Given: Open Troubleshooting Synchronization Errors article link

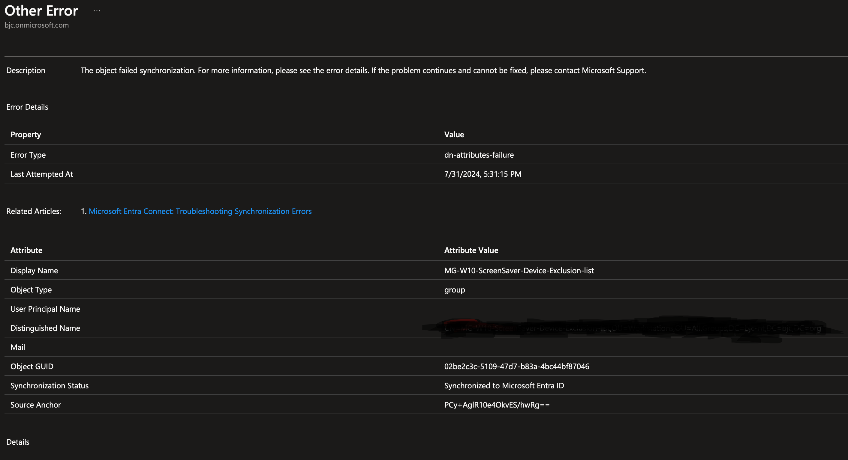Looking at the screenshot, I should pos(200,211).
